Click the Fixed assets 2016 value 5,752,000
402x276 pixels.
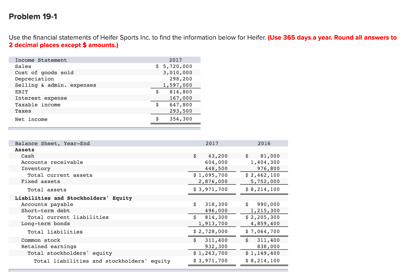[x=267, y=181]
